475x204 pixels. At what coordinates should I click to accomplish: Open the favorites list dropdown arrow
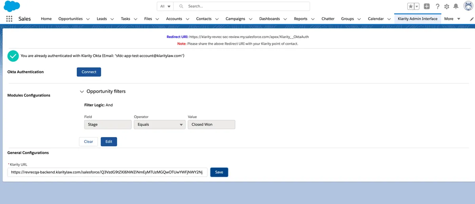(417, 6)
